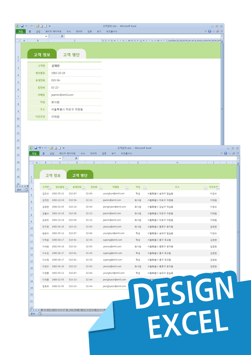
Task: Open the 직업 filter dropdown
Action: click(x=145, y=188)
